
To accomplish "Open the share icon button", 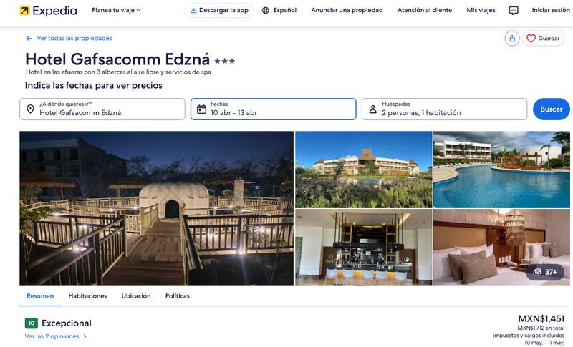I will coord(512,39).
